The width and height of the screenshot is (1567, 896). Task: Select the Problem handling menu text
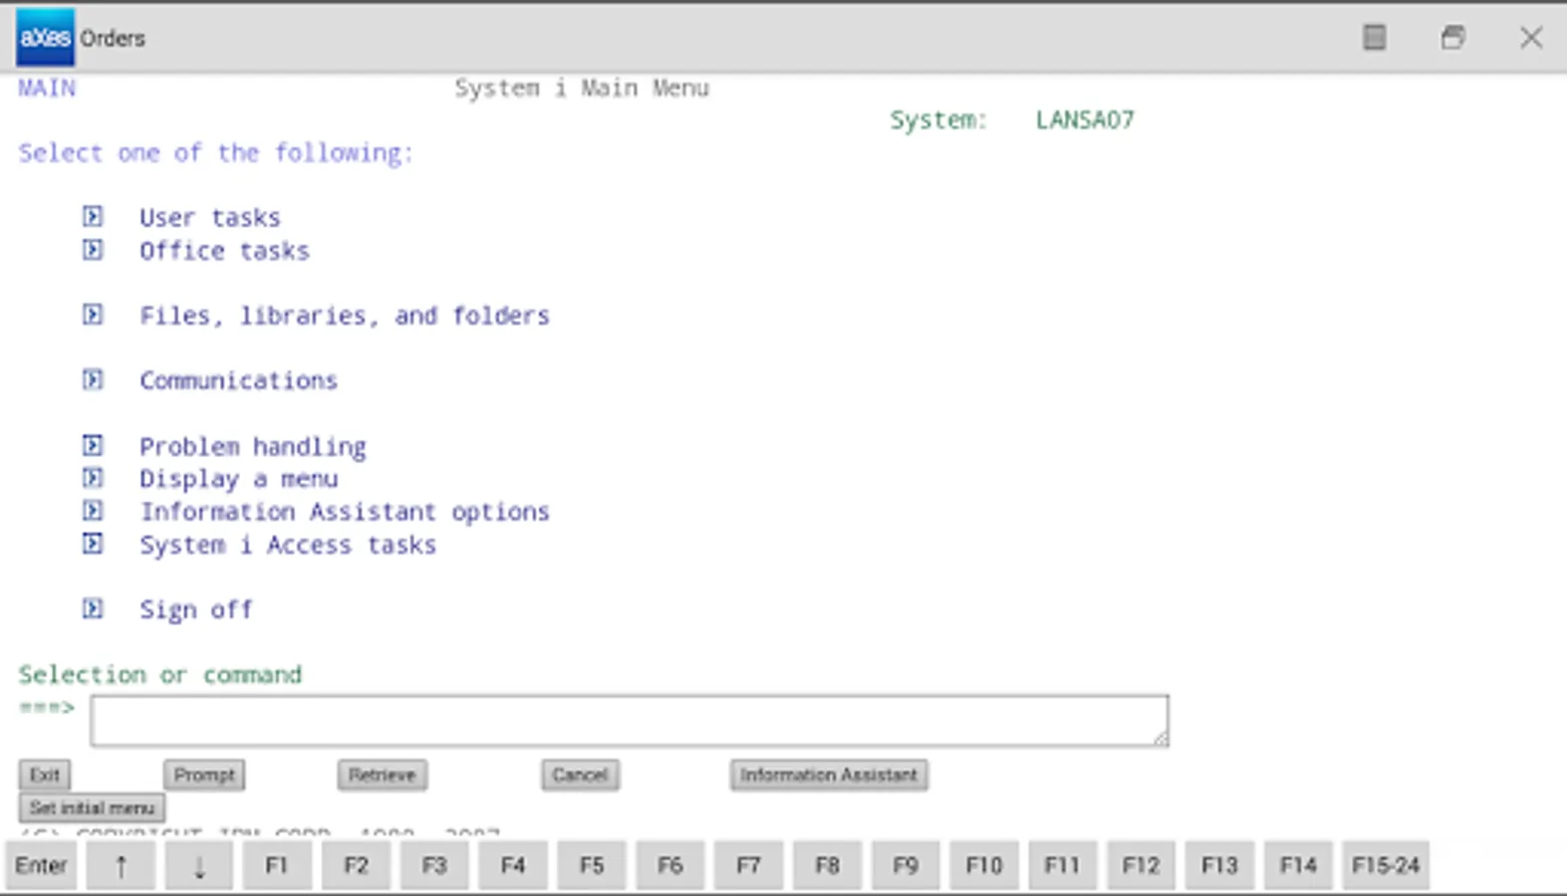(x=253, y=447)
